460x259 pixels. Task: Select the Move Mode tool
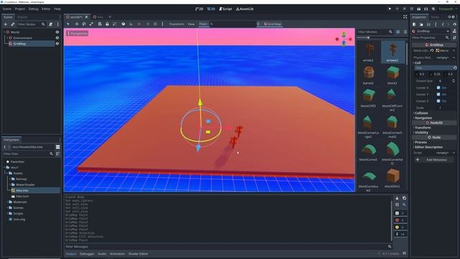point(77,24)
